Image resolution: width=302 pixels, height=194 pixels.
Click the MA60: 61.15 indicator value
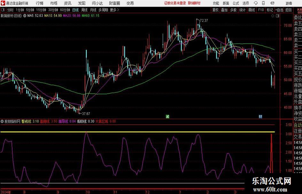(x=90, y=16)
